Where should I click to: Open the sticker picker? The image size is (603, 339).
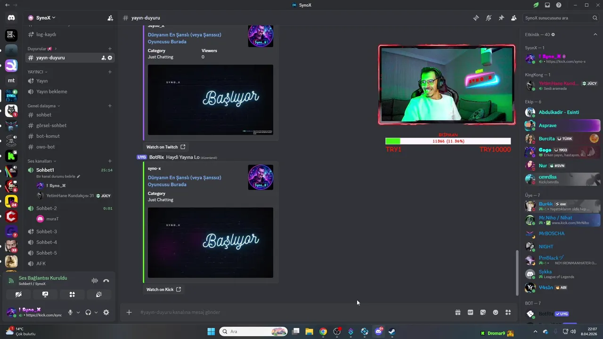(x=483, y=312)
